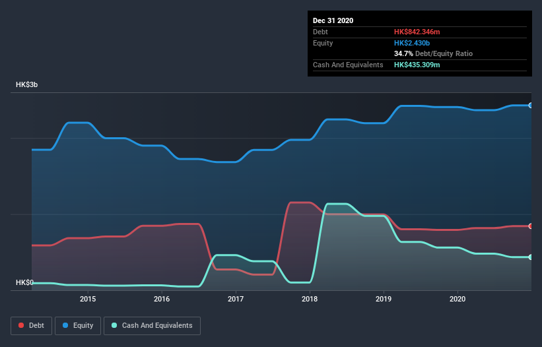Click the blue Equity legend dot
The image size is (542, 347).
click(65, 325)
